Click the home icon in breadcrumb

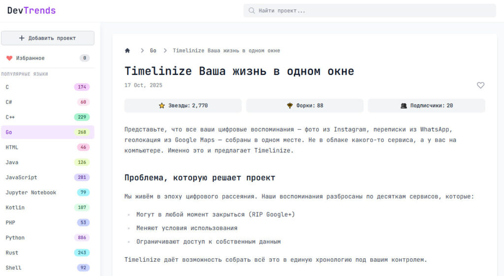(x=127, y=51)
